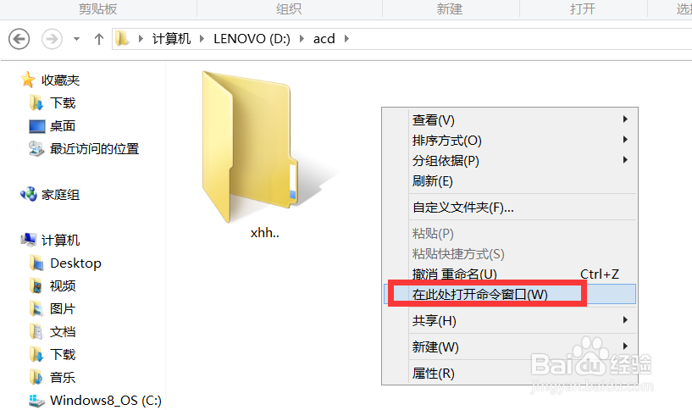This screenshot has width=692, height=410.
Task: Open the Homegroup icon in sidebar
Action: [29, 194]
